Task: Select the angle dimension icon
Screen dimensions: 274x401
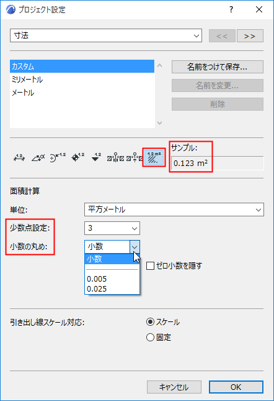Action: [38, 158]
